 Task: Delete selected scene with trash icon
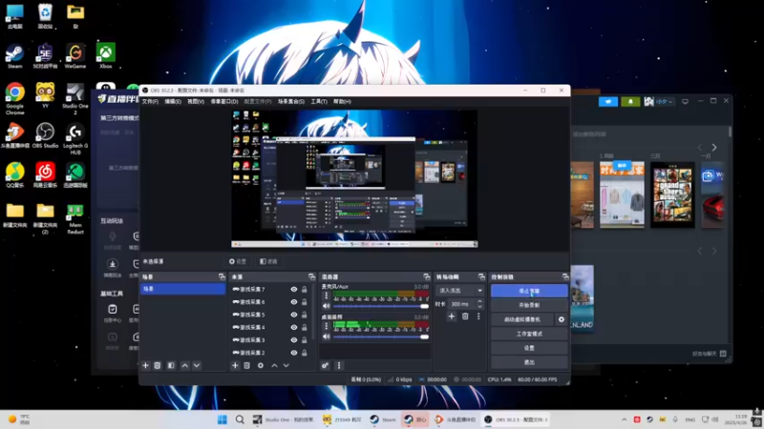[x=157, y=365]
